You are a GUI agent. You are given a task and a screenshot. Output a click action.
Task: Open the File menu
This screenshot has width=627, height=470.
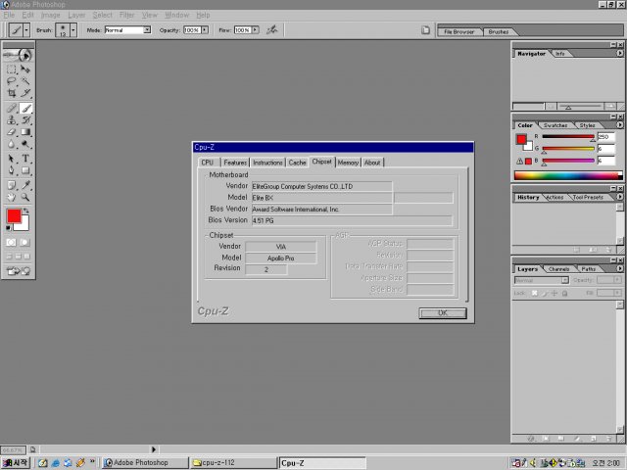(9, 16)
